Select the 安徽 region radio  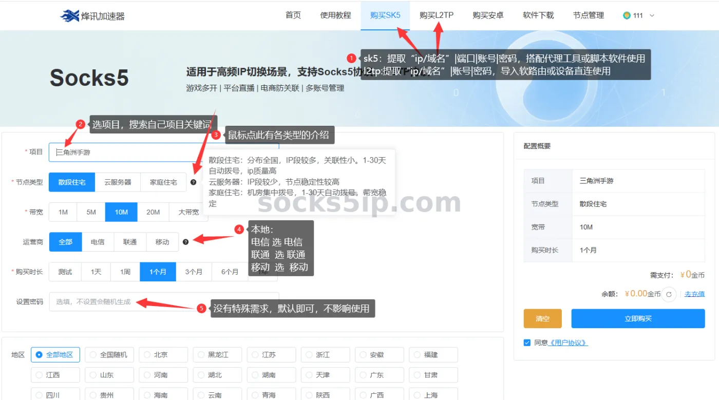click(379, 355)
